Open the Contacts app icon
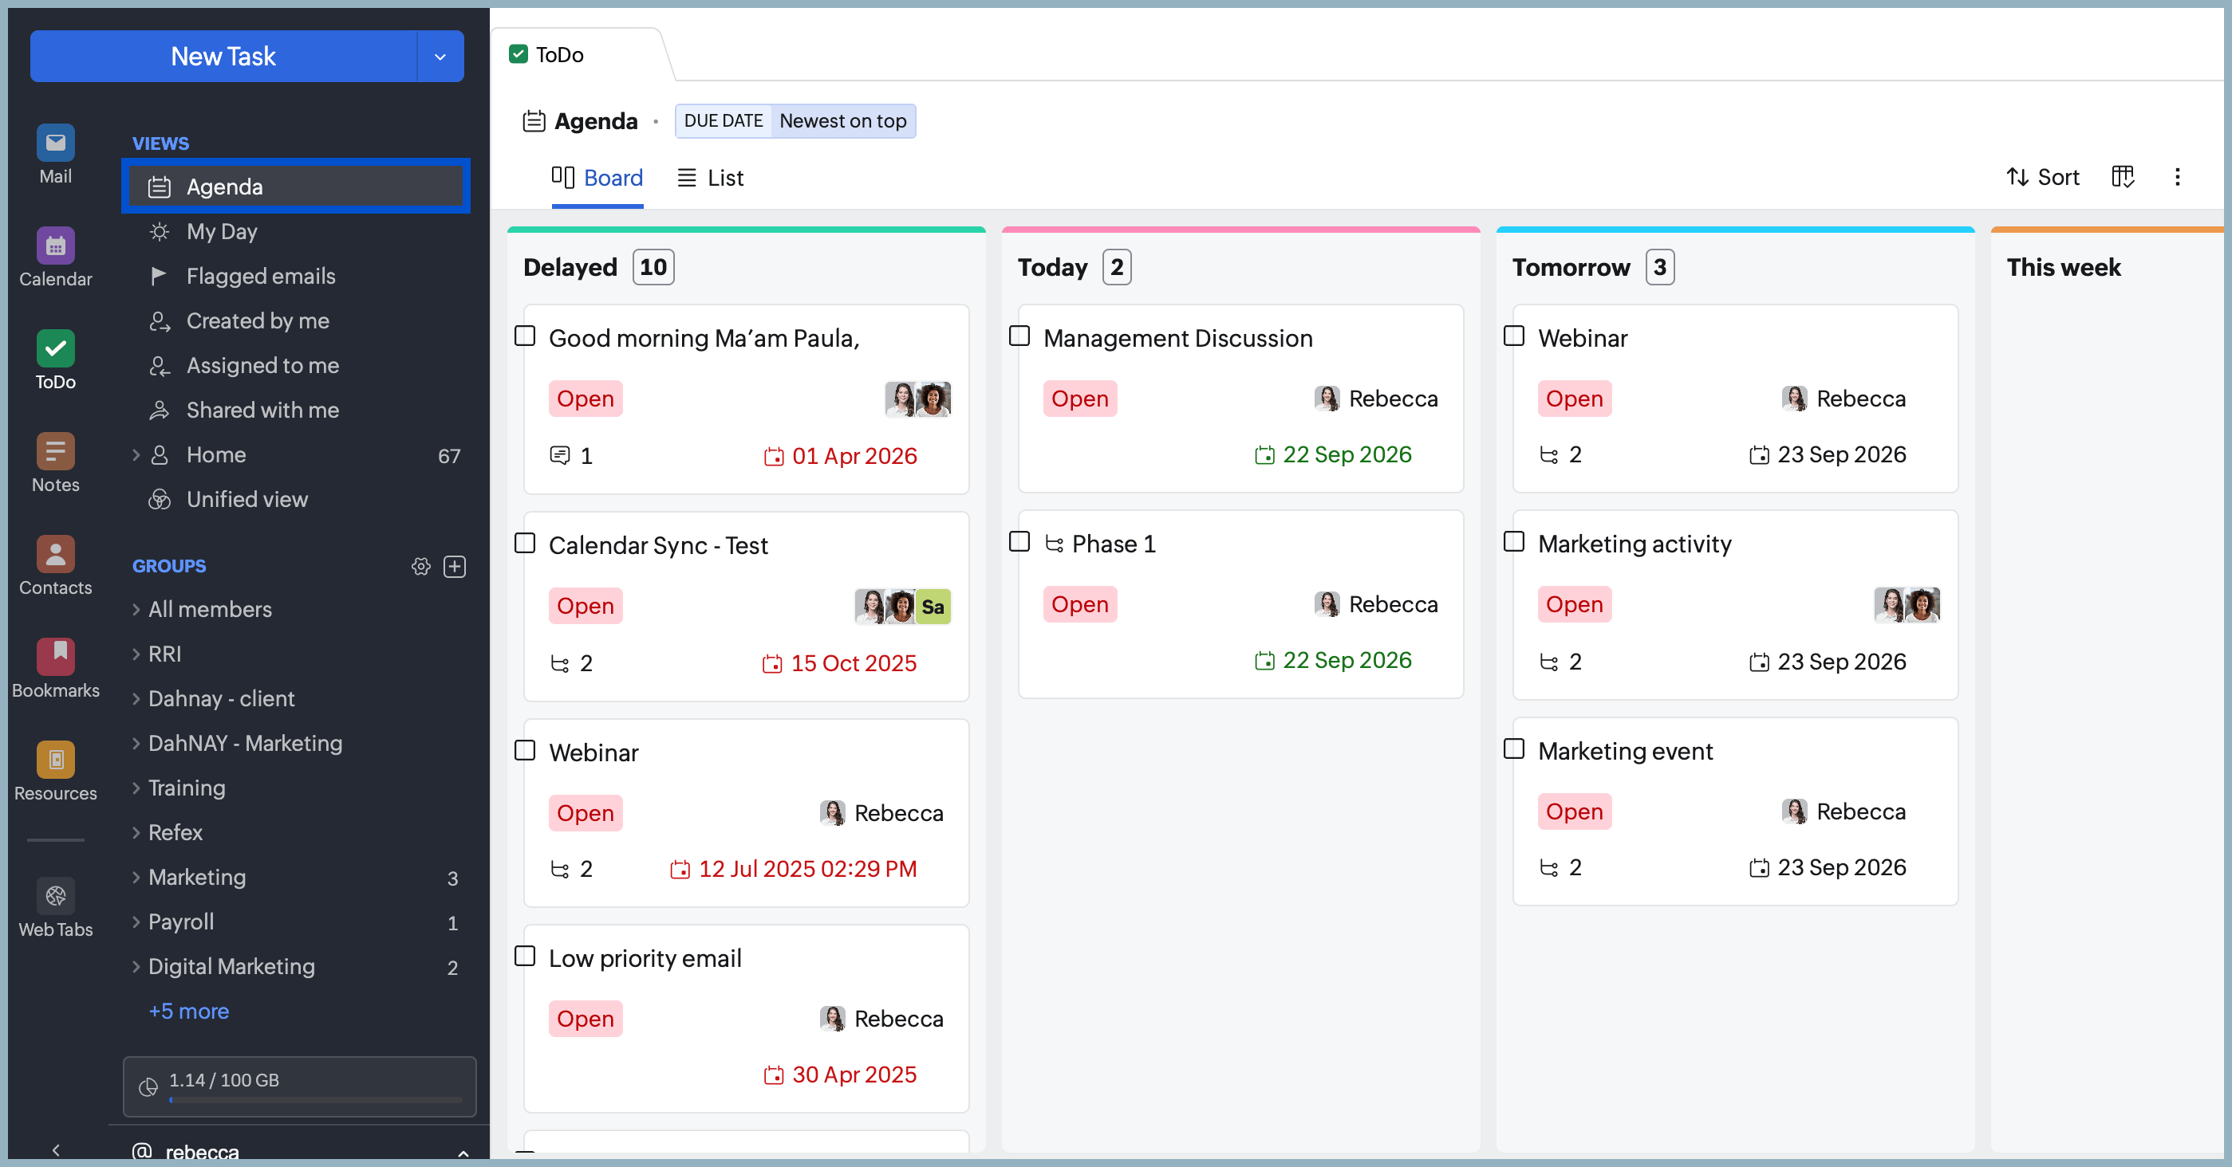 (x=56, y=555)
